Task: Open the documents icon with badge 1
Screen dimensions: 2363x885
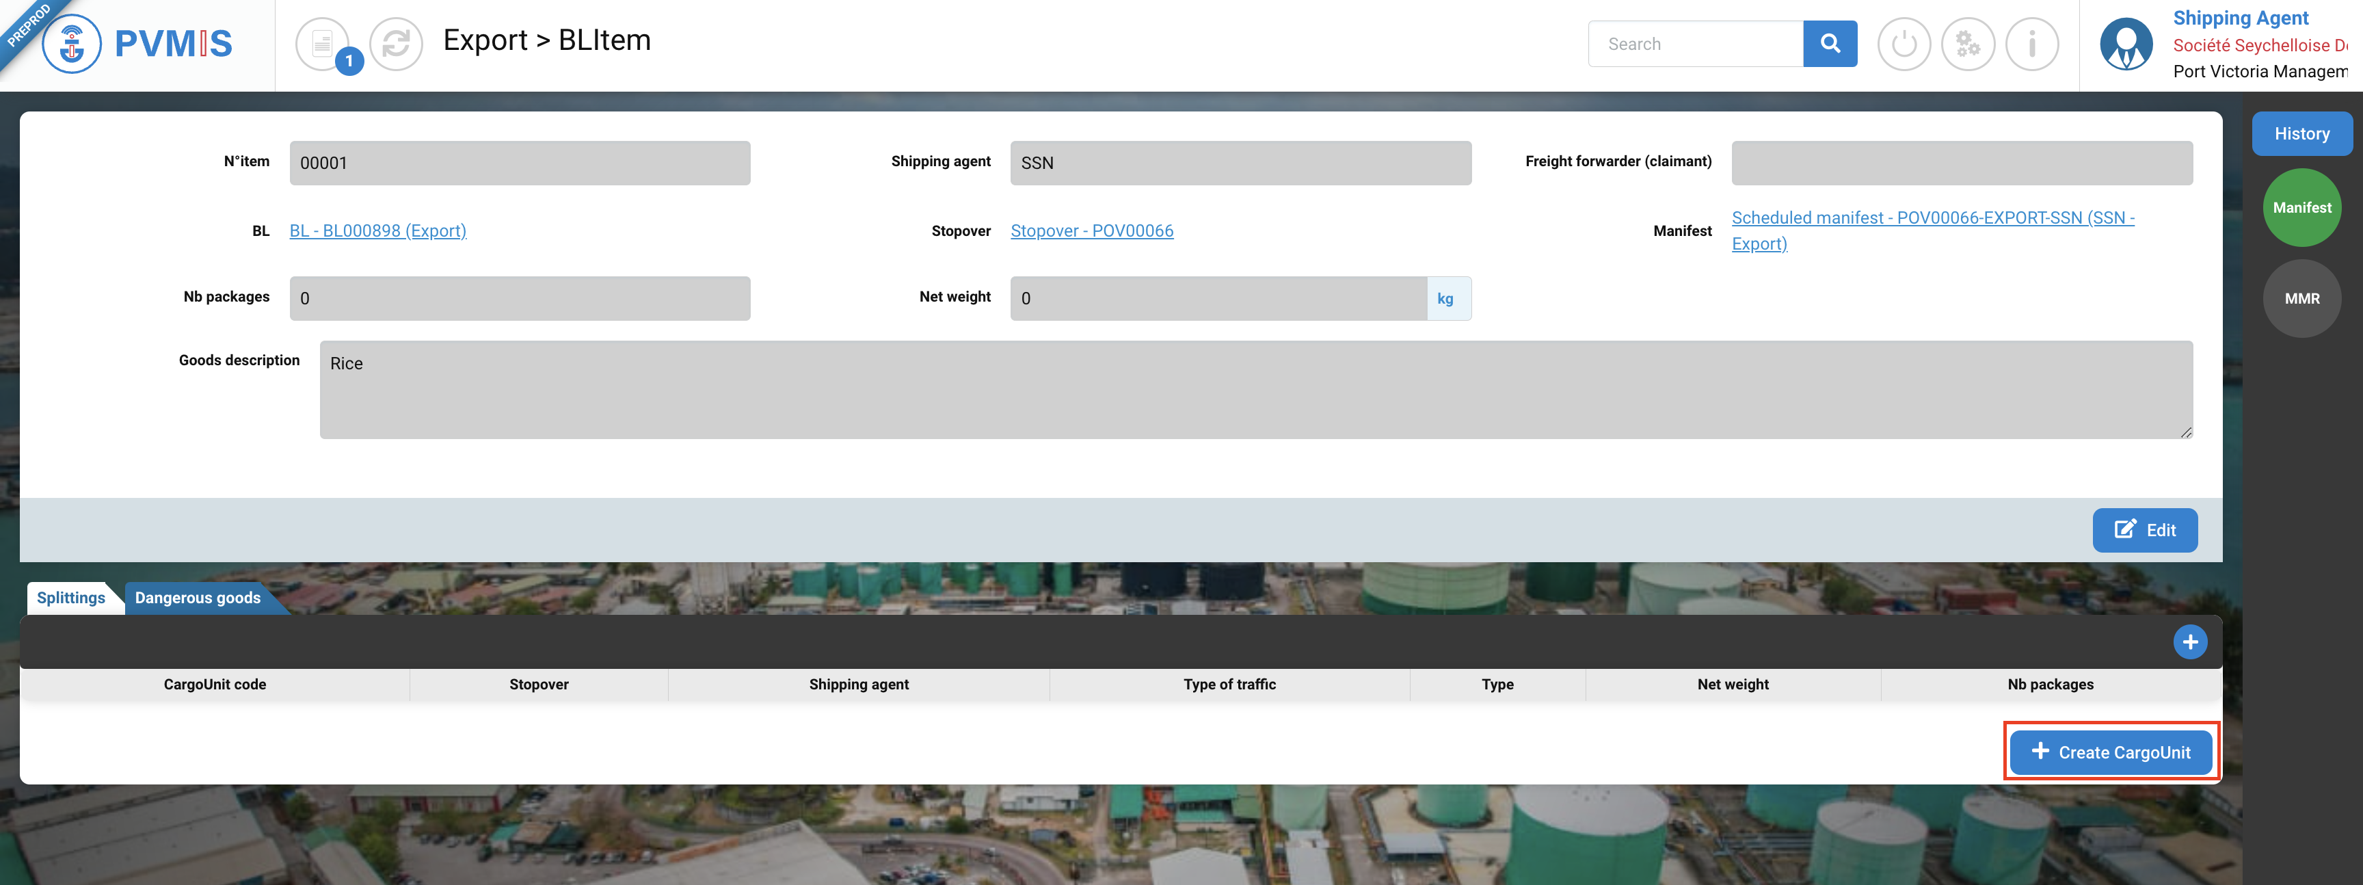Action: click(x=323, y=43)
